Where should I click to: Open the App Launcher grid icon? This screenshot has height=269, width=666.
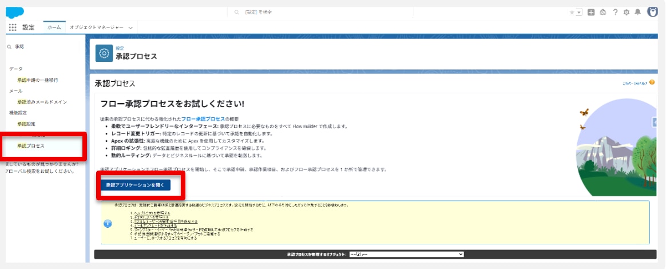point(13,27)
